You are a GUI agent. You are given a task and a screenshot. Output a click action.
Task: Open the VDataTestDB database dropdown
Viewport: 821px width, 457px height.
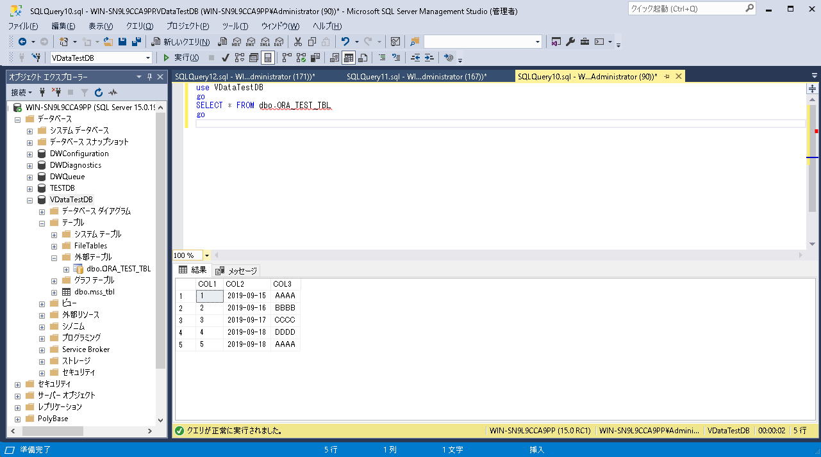[x=148, y=58]
